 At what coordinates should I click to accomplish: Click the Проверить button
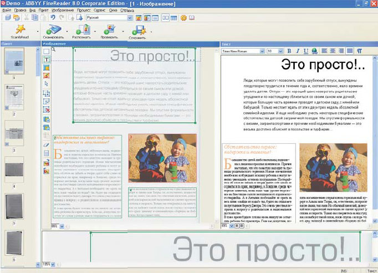coord(109,32)
